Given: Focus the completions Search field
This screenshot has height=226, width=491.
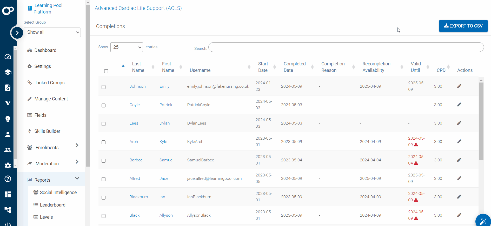Looking at the screenshot, I should [x=346, y=47].
